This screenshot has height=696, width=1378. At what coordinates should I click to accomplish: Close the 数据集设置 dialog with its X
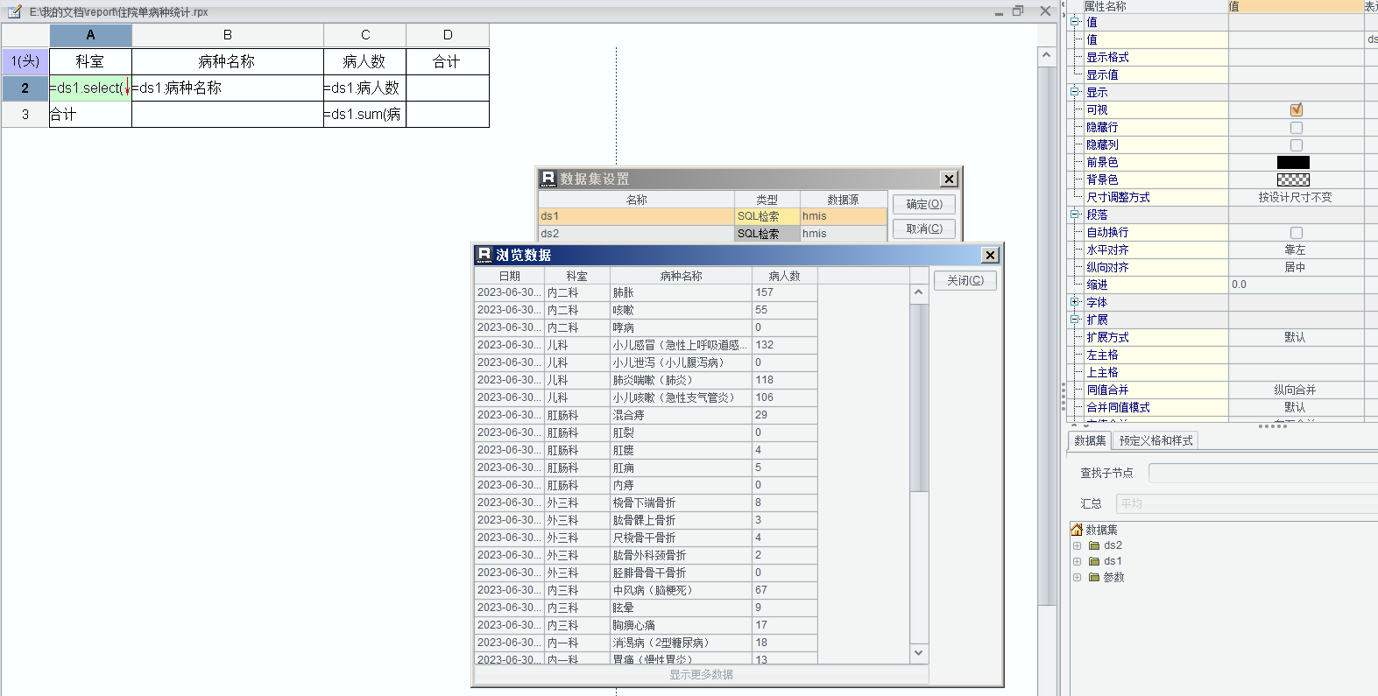click(949, 179)
